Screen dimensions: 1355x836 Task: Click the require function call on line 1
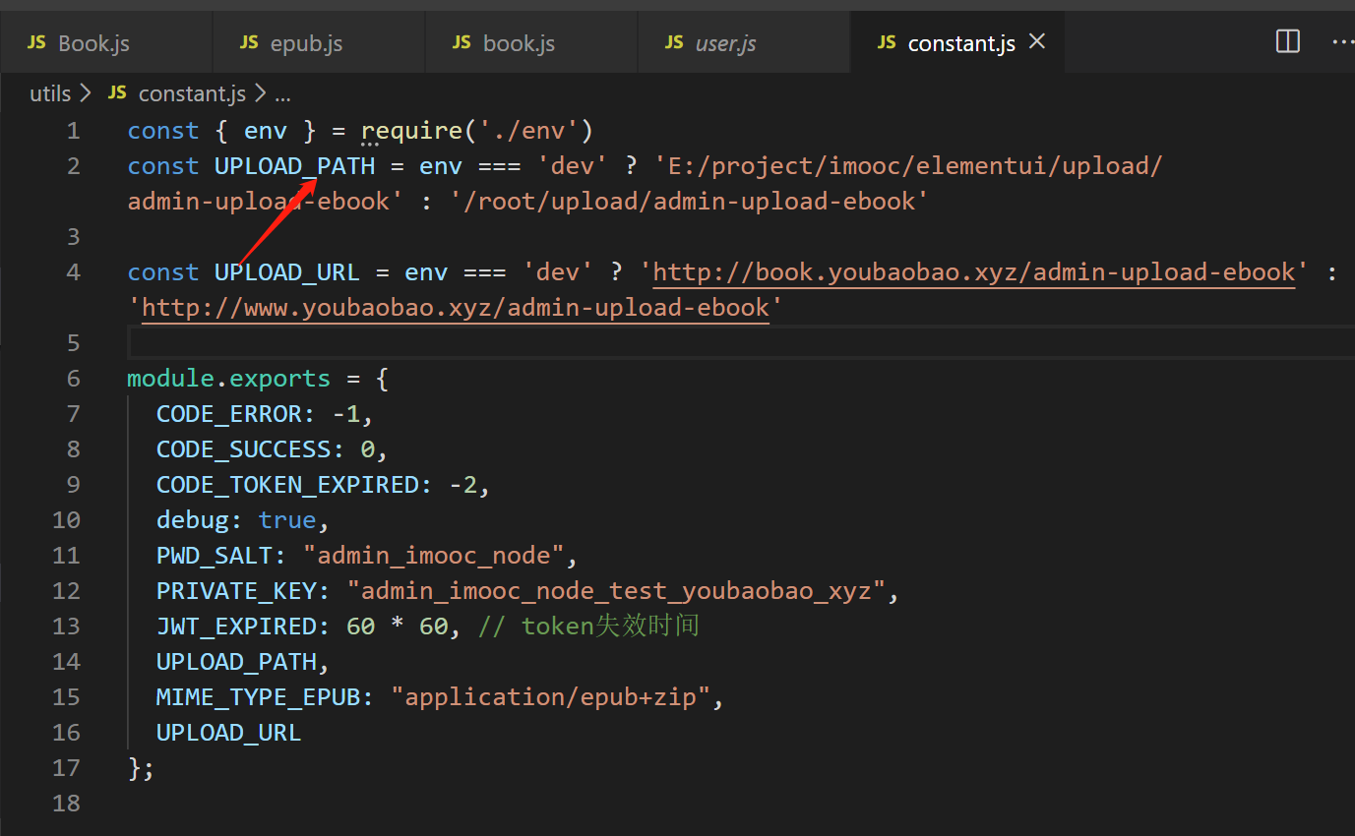click(x=410, y=131)
